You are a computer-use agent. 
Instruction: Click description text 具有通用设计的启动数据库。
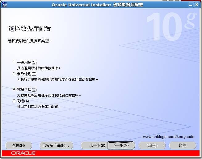coord(39,68)
